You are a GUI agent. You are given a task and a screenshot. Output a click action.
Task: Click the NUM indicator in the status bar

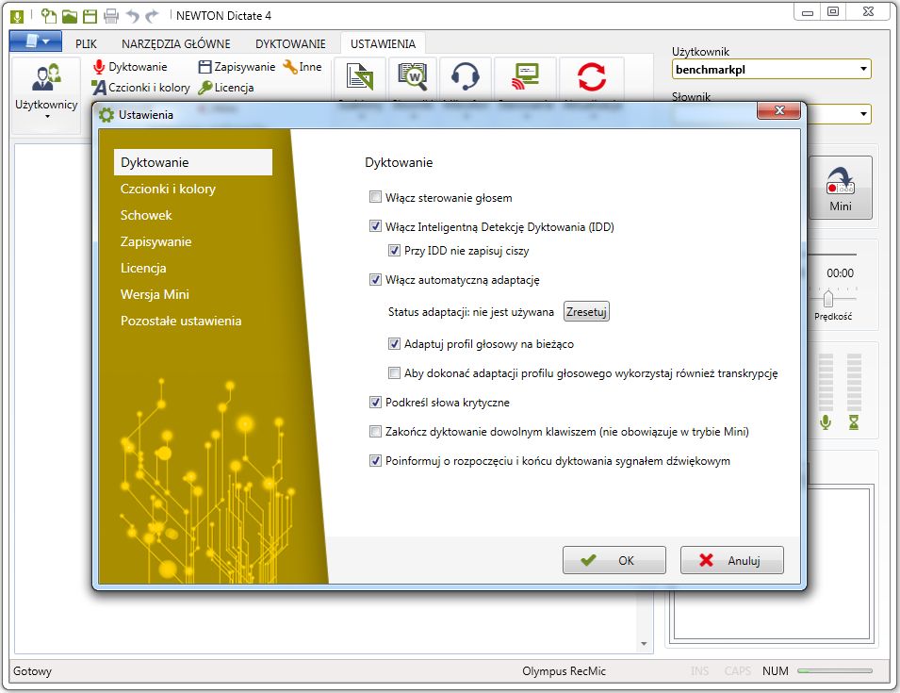[776, 671]
